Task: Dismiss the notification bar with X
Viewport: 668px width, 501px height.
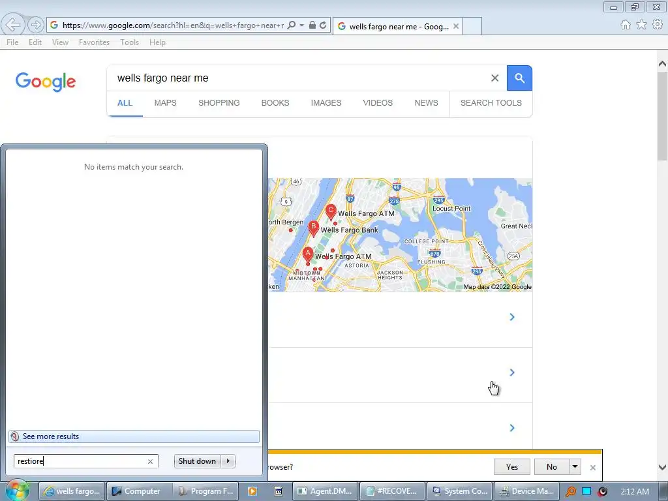Action: click(592, 467)
